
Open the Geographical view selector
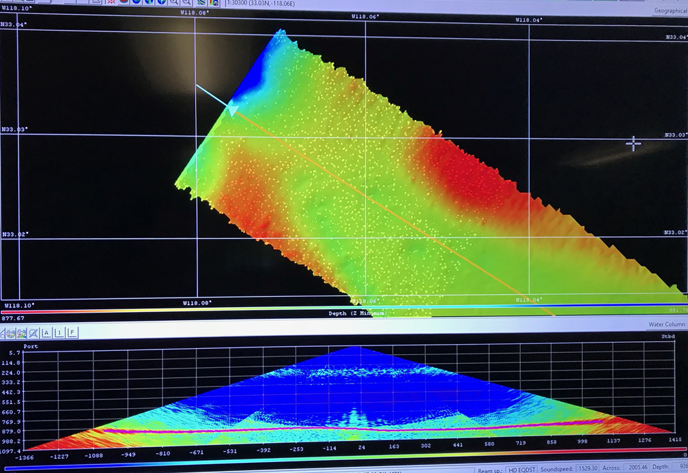pos(670,10)
